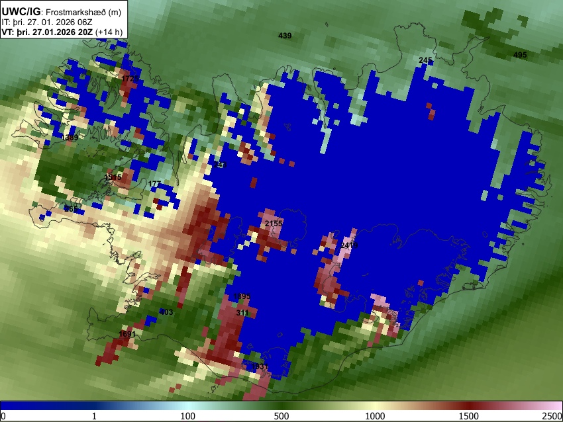
Task: Click the map value 2410
Action: click(x=349, y=245)
